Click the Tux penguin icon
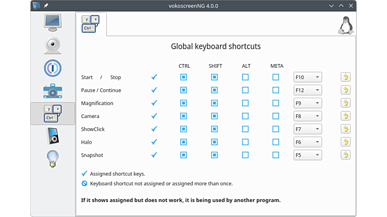The width and height of the screenshot is (387, 217). [x=345, y=25]
